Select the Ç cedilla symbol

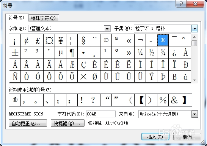tap(83, 65)
